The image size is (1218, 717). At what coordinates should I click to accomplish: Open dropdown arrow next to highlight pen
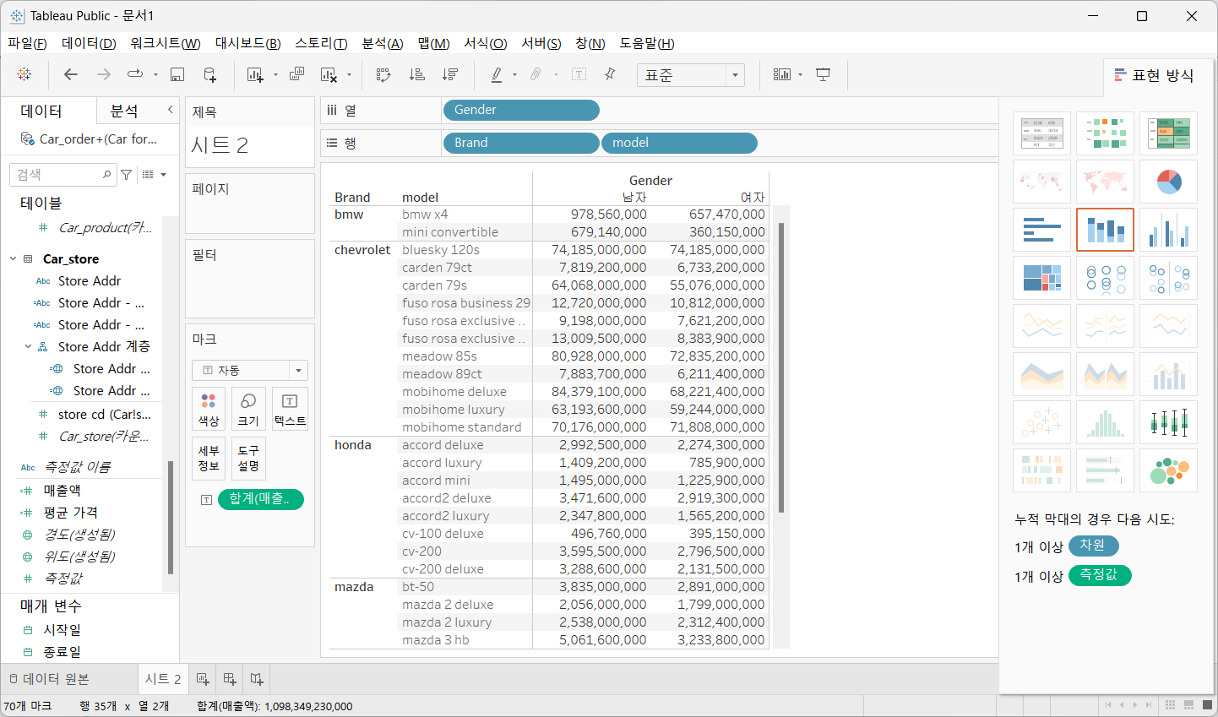coord(514,75)
